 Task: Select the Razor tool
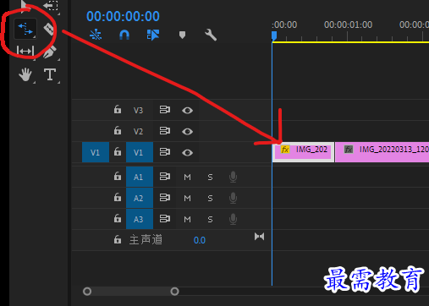(x=49, y=29)
